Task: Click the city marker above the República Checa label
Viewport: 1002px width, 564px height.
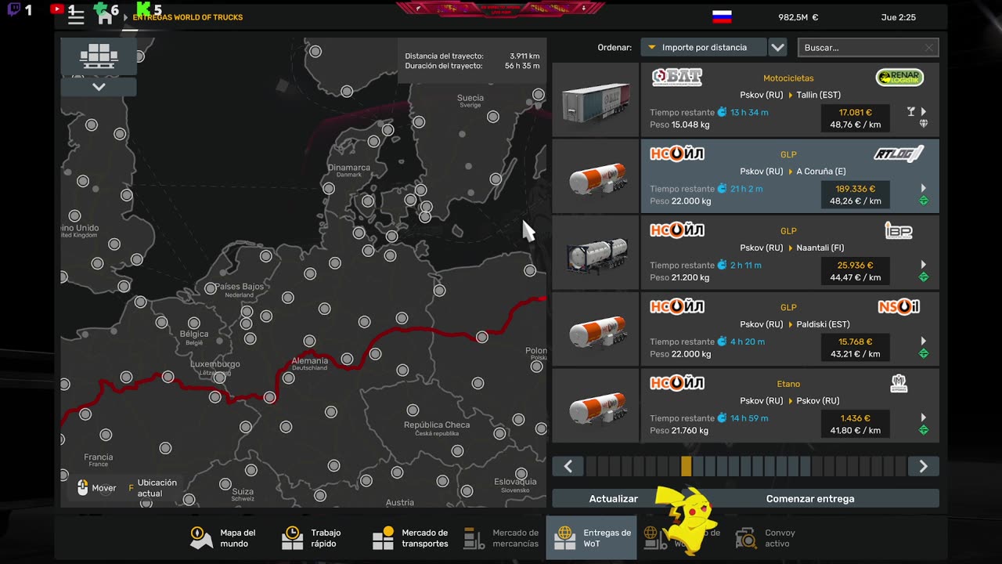Action: click(413, 410)
